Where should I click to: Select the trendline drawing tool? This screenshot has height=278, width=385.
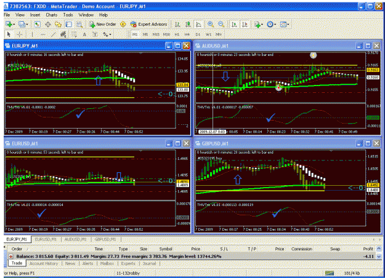[53, 34]
